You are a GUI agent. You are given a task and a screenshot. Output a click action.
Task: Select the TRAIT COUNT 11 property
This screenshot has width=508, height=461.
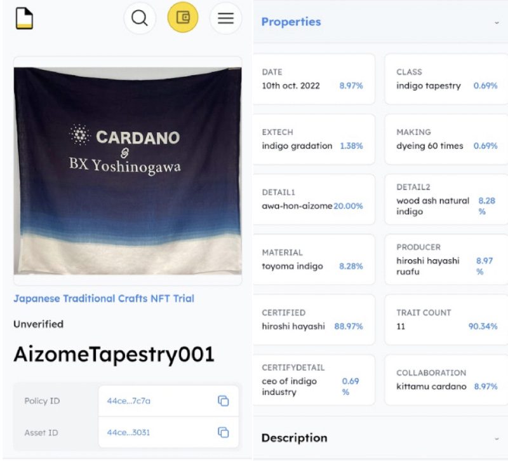coord(446,319)
